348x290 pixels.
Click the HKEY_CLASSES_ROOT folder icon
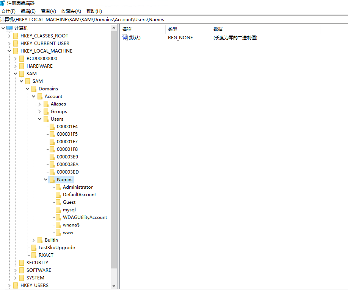[x=16, y=36]
